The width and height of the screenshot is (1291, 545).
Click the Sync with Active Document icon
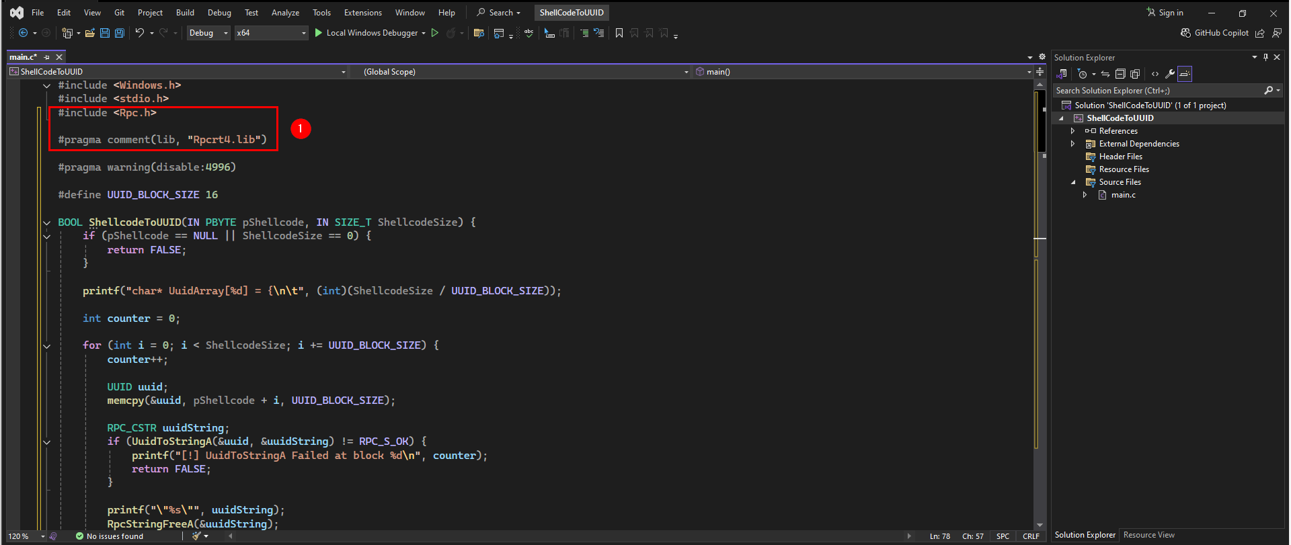[x=1105, y=74]
